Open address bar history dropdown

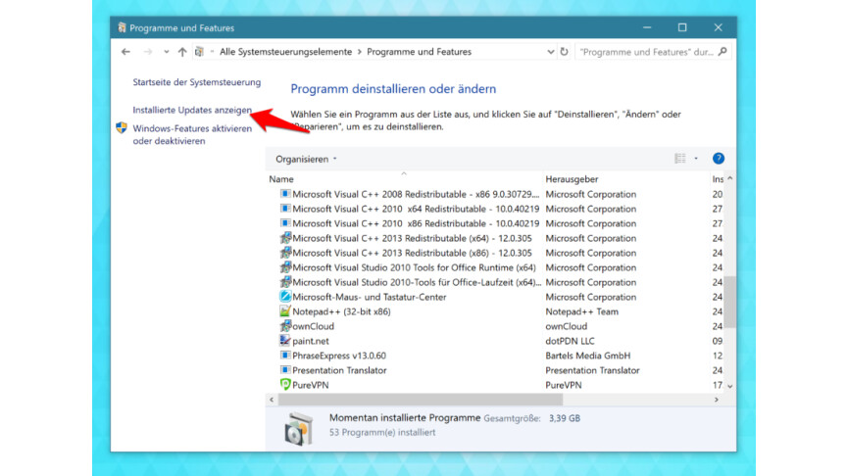[x=550, y=52]
